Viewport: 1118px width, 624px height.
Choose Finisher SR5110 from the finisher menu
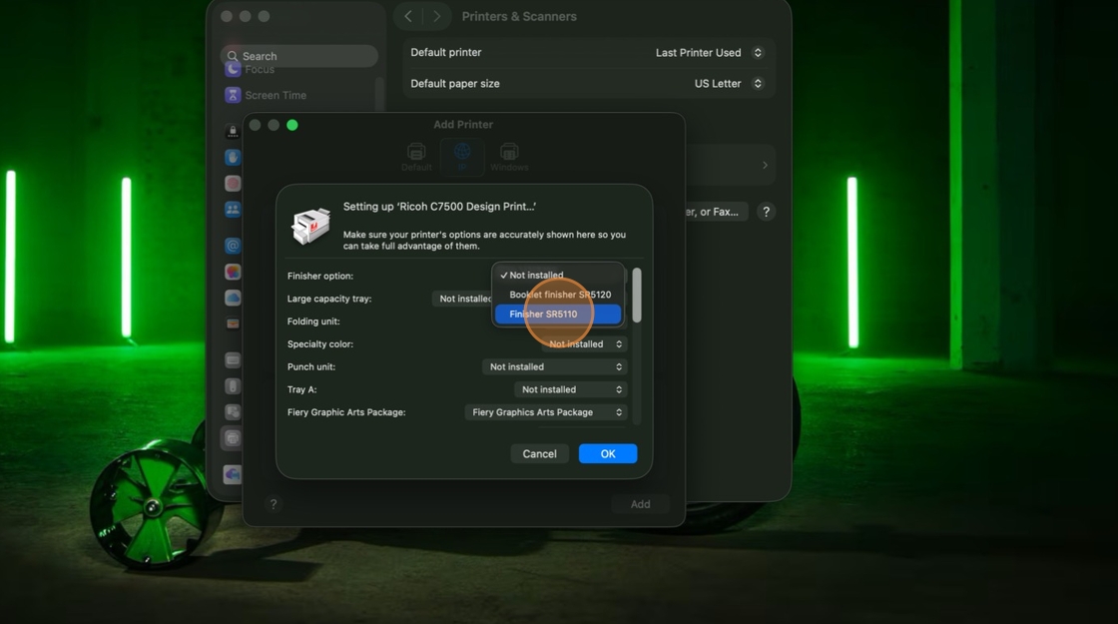(558, 313)
